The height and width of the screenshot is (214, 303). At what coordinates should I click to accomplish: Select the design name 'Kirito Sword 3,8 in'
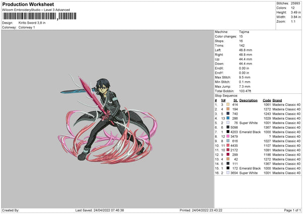(x=32, y=23)
